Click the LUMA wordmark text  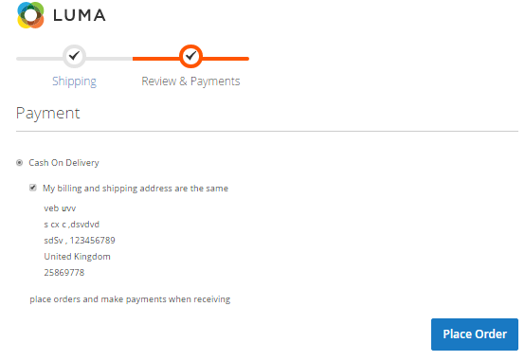80,15
